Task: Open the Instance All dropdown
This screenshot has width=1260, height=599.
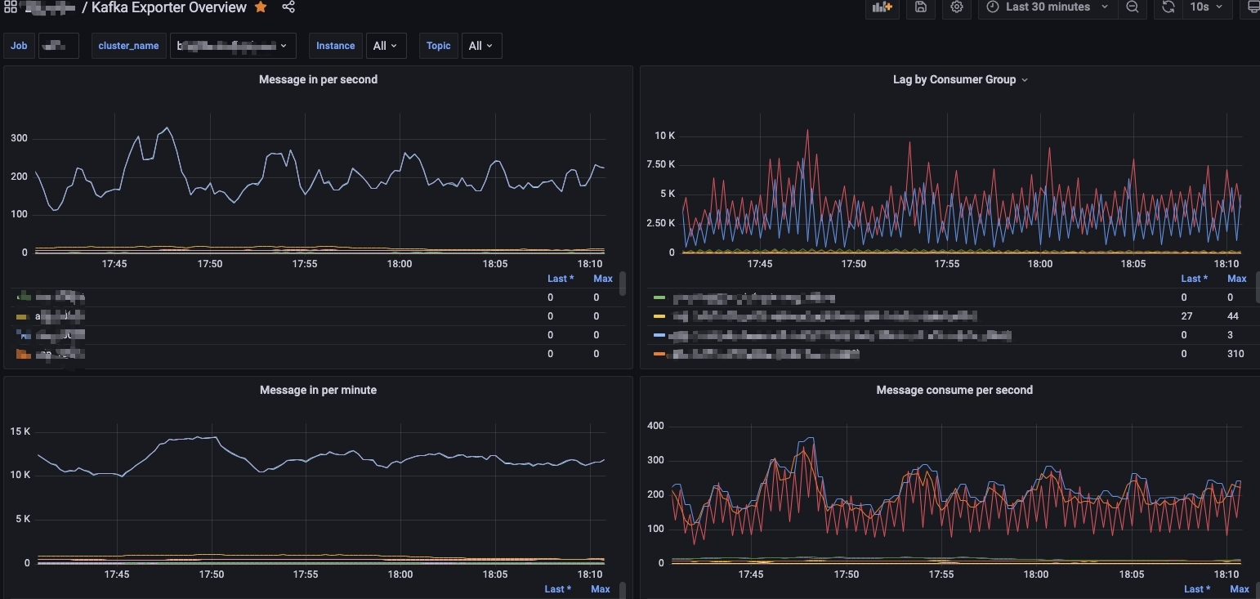Action: pyautogui.click(x=386, y=46)
